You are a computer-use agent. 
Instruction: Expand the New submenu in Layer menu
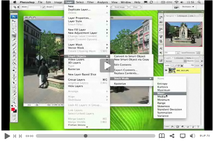[x=87, y=6]
